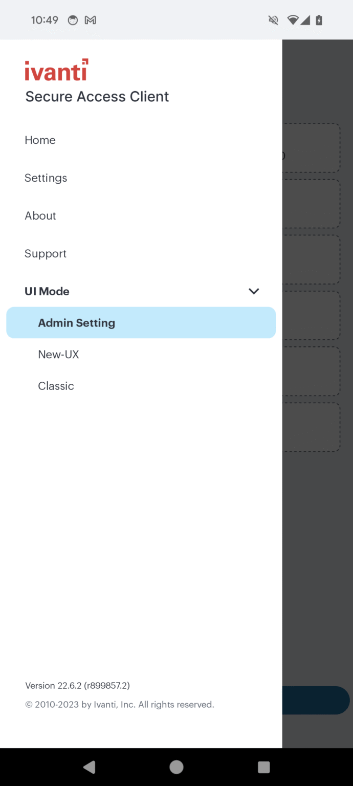Tap the muted sound icon in status bar
The image size is (353, 786).
273,20
